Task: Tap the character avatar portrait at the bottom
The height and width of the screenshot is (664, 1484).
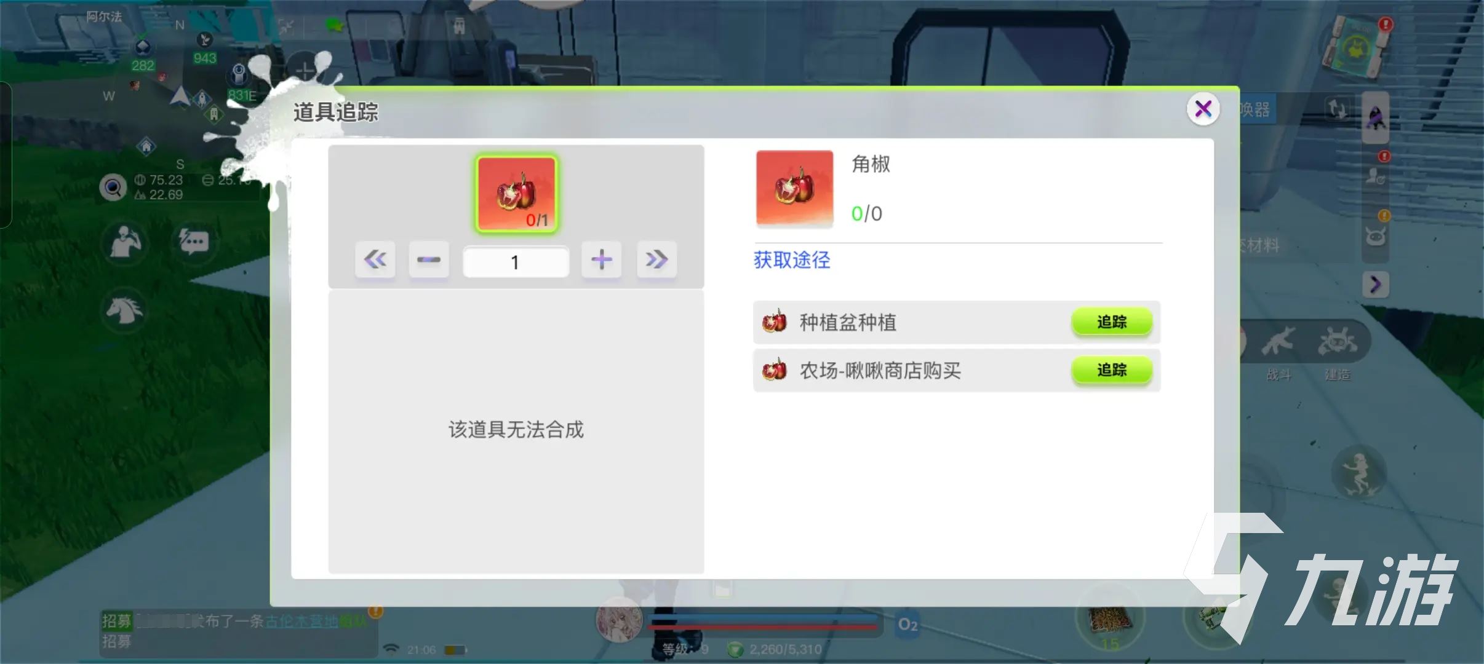Action: point(618,621)
